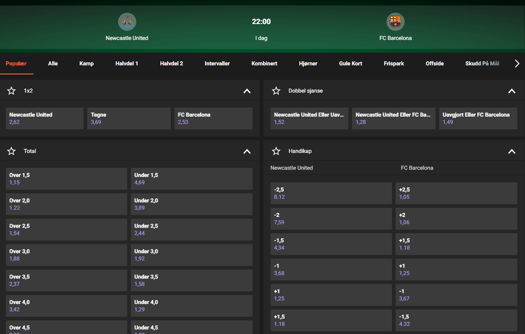Collapse the Dobbel sjanse section
The image size is (525, 334).
click(x=512, y=91)
